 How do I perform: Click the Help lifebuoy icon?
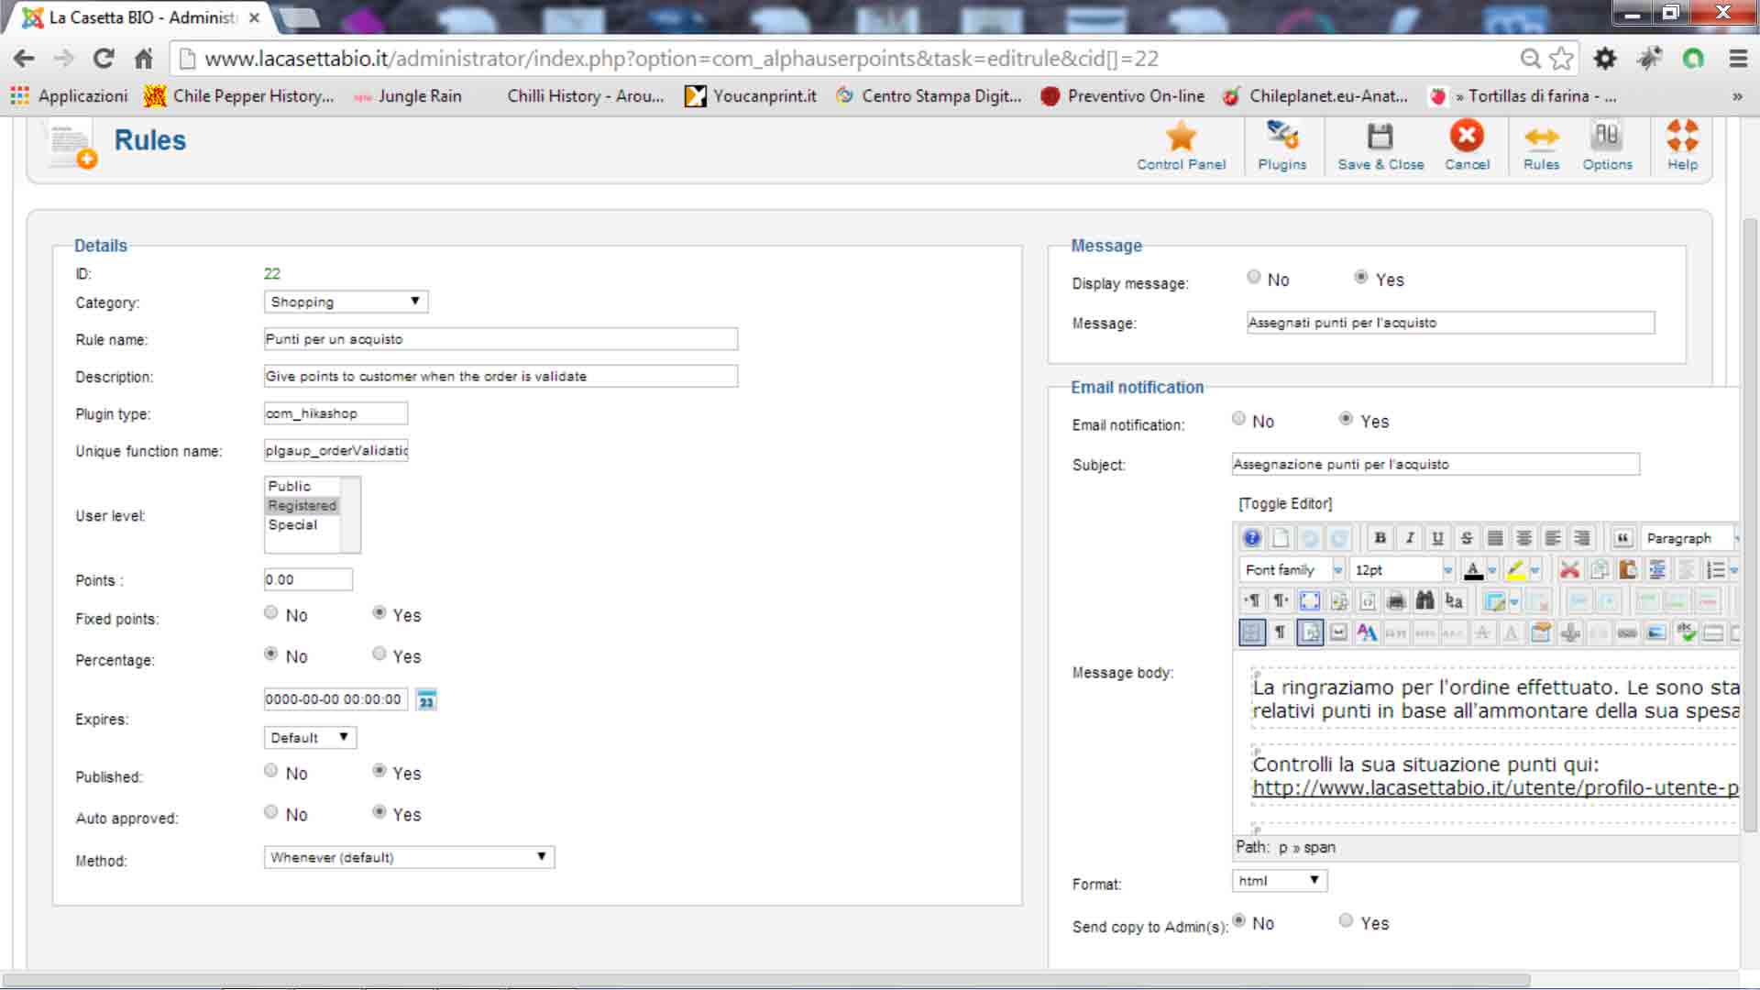pos(1682,137)
